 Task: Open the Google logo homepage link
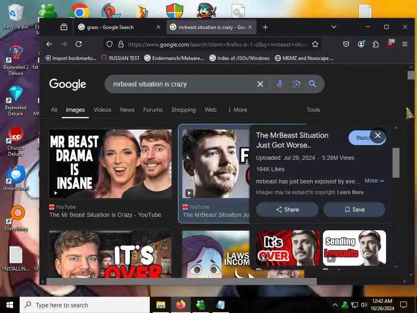tap(68, 84)
